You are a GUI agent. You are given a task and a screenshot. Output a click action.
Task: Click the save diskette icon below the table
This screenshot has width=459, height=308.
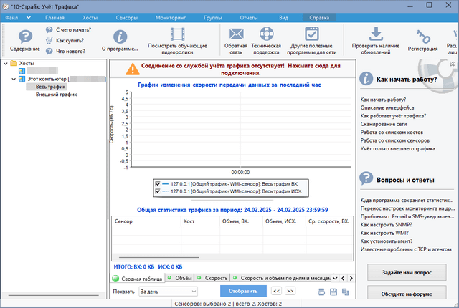point(333,292)
